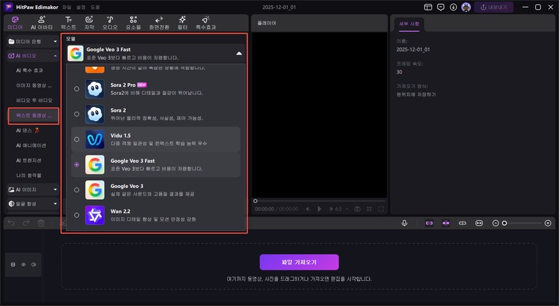The height and width of the screenshot is (306, 559).
Task: Select 텍스트 동영상 in sidebar
Action: (x=34, y=116)
